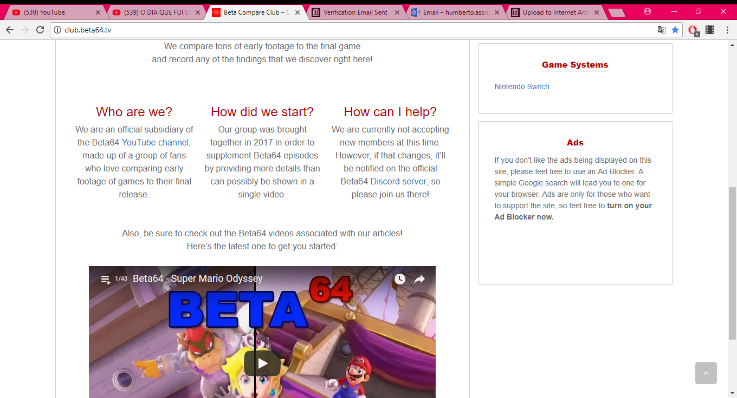Viewport: 737px width, 398px height.
Task: Click the 'How did we start?' heading
Action: [x=262, y=112]
